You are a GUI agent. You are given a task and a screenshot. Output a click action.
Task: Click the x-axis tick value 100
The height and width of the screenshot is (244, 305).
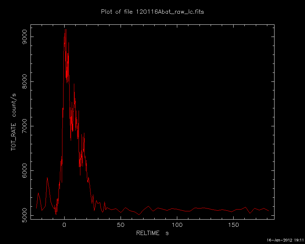(177, 225)
